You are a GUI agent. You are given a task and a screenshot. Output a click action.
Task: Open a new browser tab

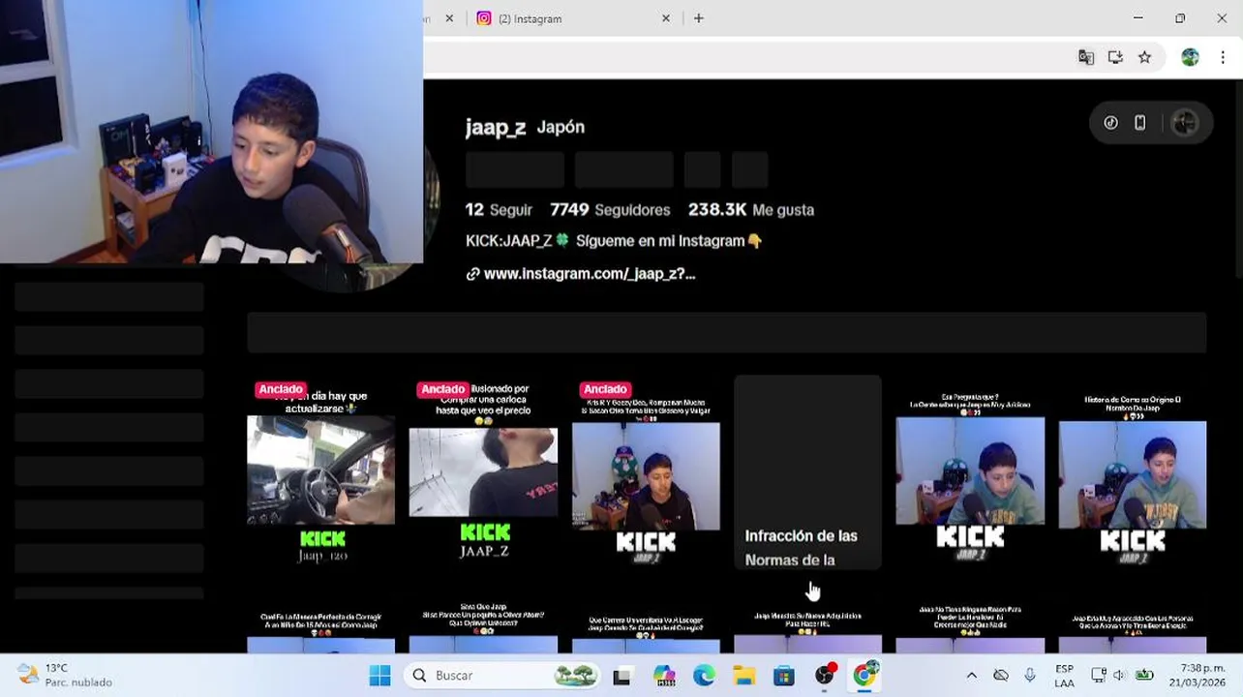698,18
